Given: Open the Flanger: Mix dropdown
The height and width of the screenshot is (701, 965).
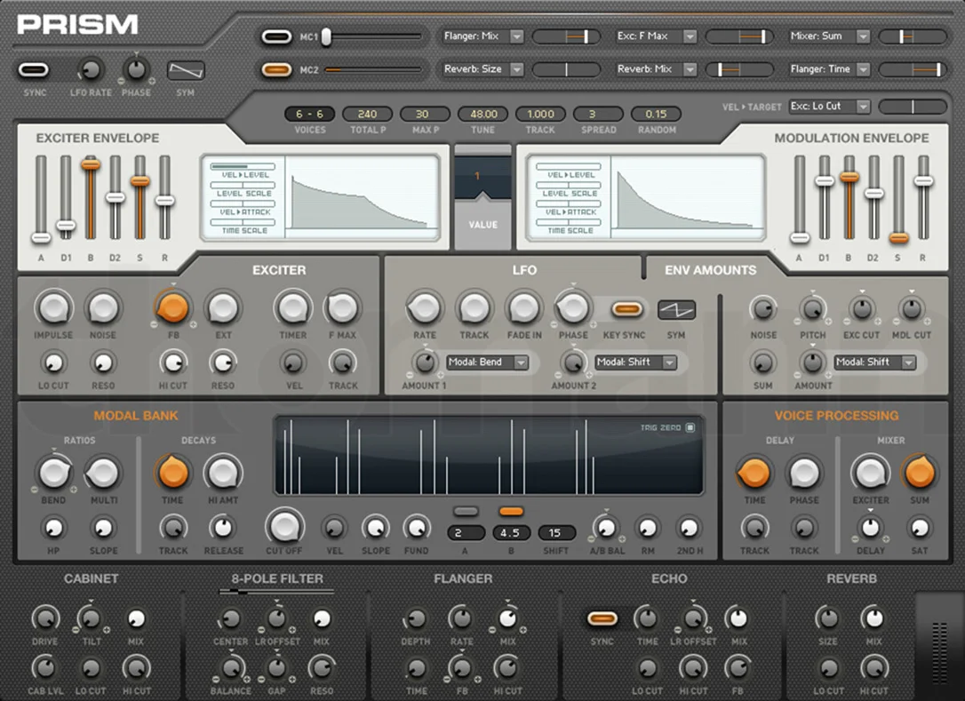Looking at the screenshot, I should coord(482,36).
